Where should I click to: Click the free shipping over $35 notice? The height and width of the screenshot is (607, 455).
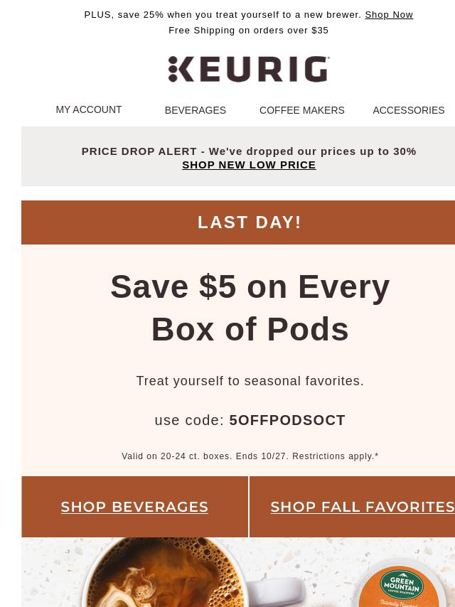pyautogui.click(x=249, y=30)
